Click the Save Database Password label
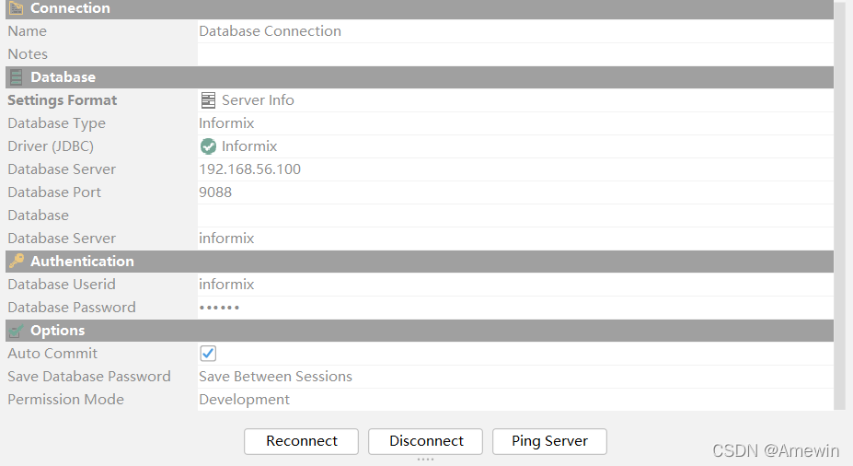Viewport: 853px width, 466px height. click(89, 376)
